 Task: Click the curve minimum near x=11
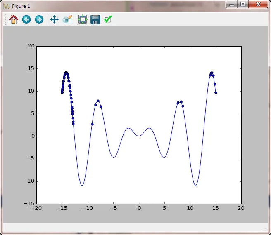click(x=195, y=186)
